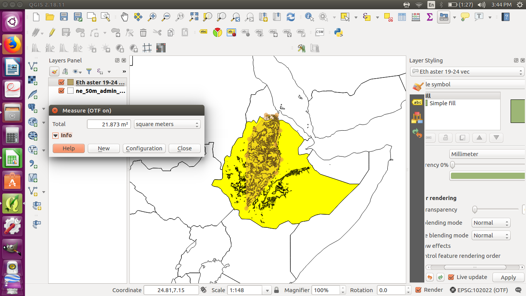Open layer selector Eth aster 19-24 vec

click(x=467, y=72)
